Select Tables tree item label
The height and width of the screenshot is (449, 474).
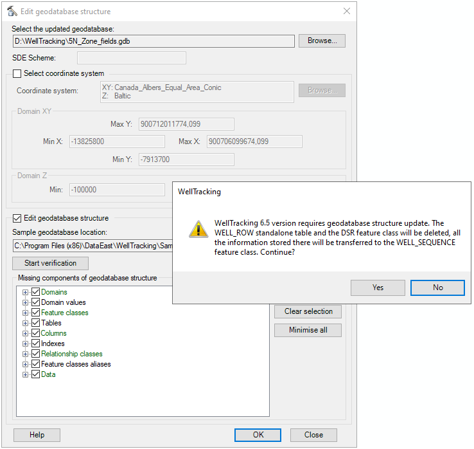click(51, 323)
